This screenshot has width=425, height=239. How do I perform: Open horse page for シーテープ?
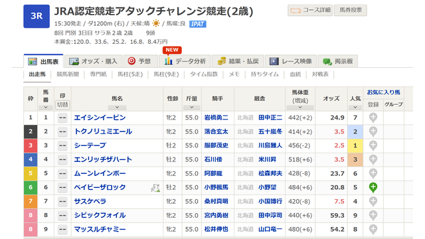click(x=90, y=145)
